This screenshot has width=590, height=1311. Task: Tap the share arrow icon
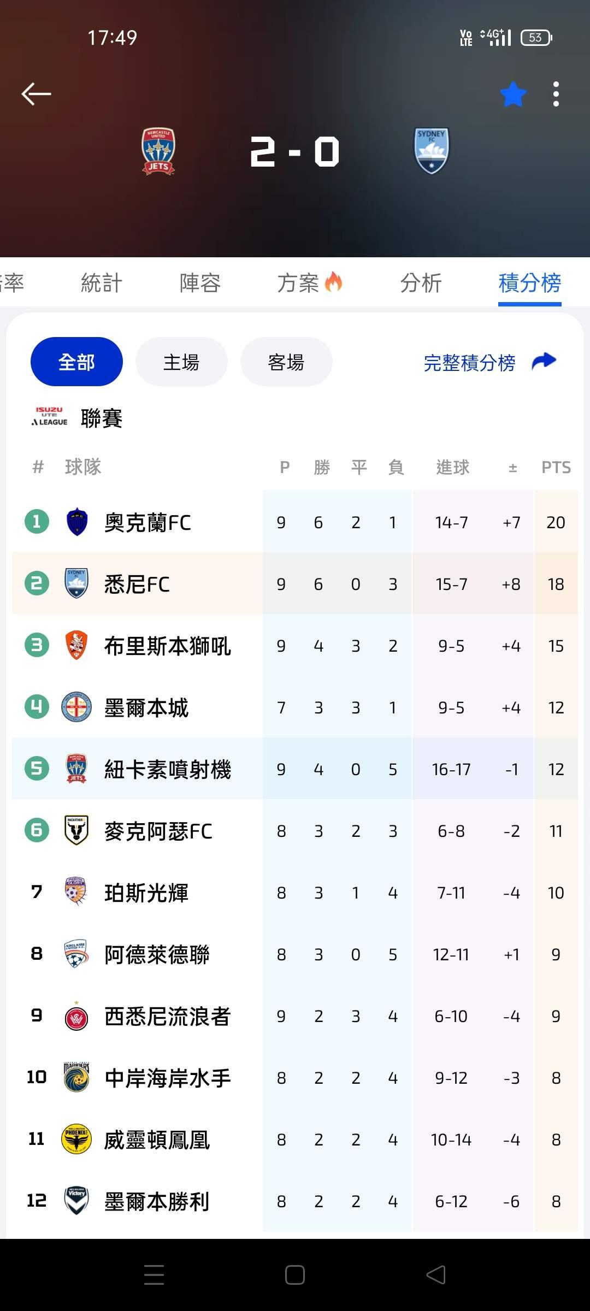(544, 361)
